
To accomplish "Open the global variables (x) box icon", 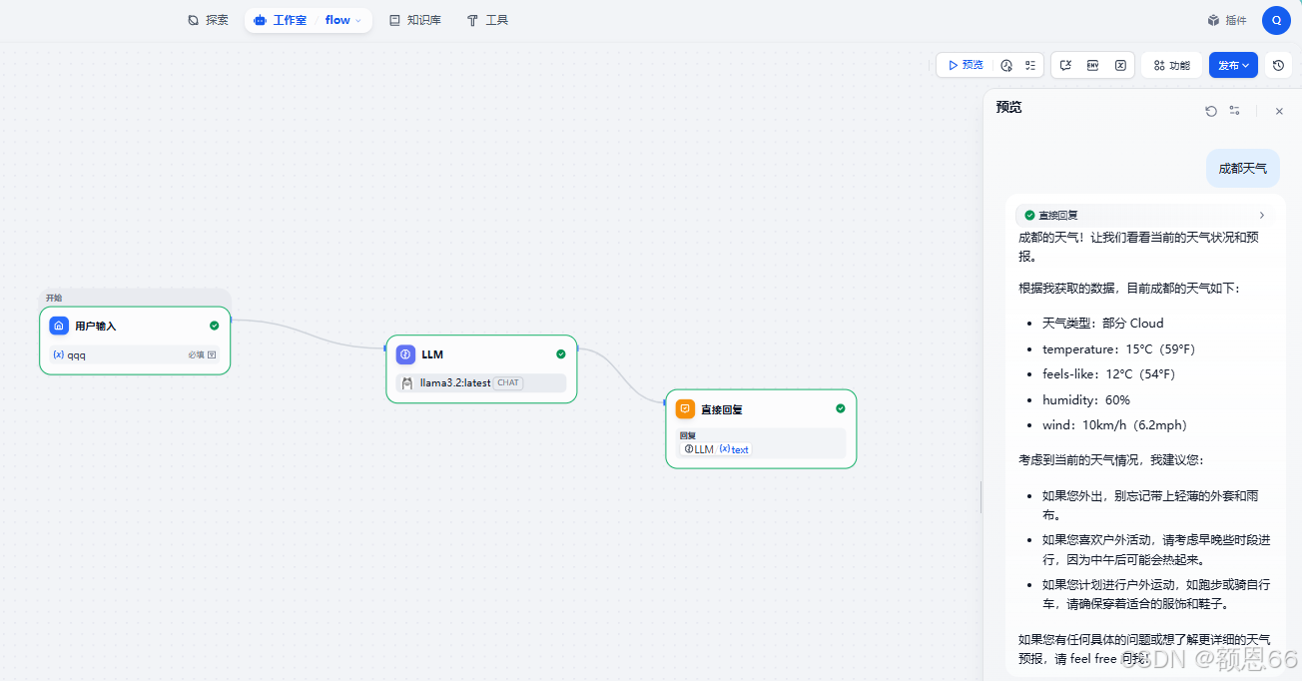I will [1120, 65].
